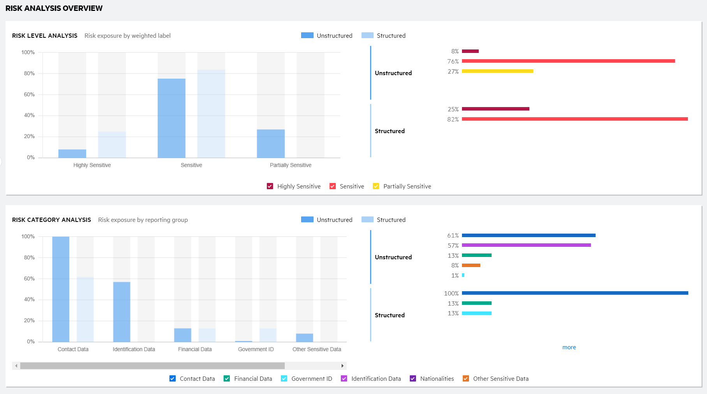The height and width of the screenshot is (394, 707).
Task: Disable the Other Sensitive Data filter
Action: point(465,378)
